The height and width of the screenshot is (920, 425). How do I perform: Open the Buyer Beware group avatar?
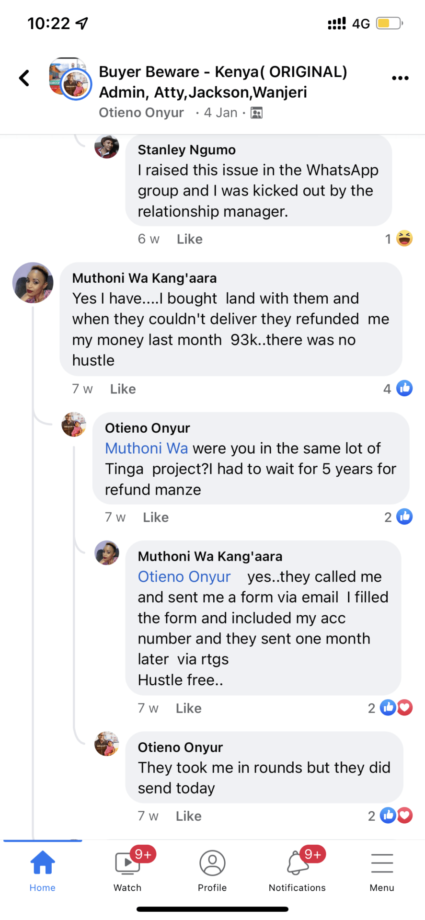69,78
